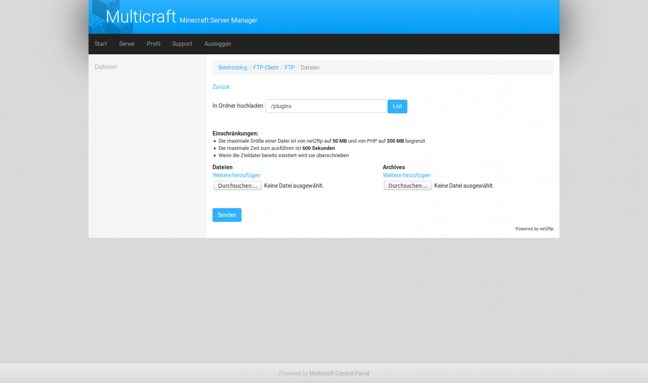Log out via Ausloggen
The width and height of the screenshot is (648, 383).
pos(217,44)
